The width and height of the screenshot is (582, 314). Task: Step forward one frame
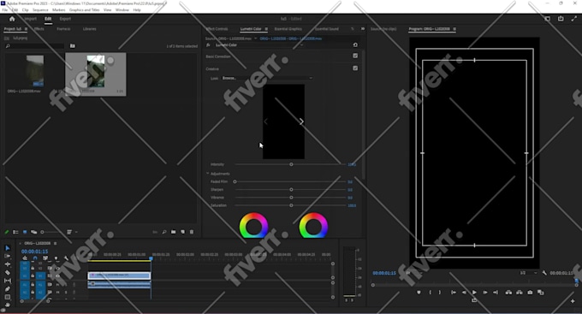click(x=484, y=293)
